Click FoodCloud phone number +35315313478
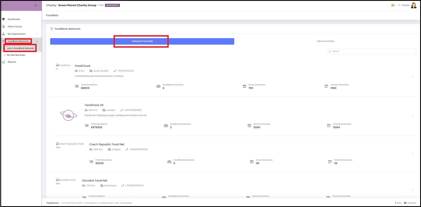 point(125,71)
